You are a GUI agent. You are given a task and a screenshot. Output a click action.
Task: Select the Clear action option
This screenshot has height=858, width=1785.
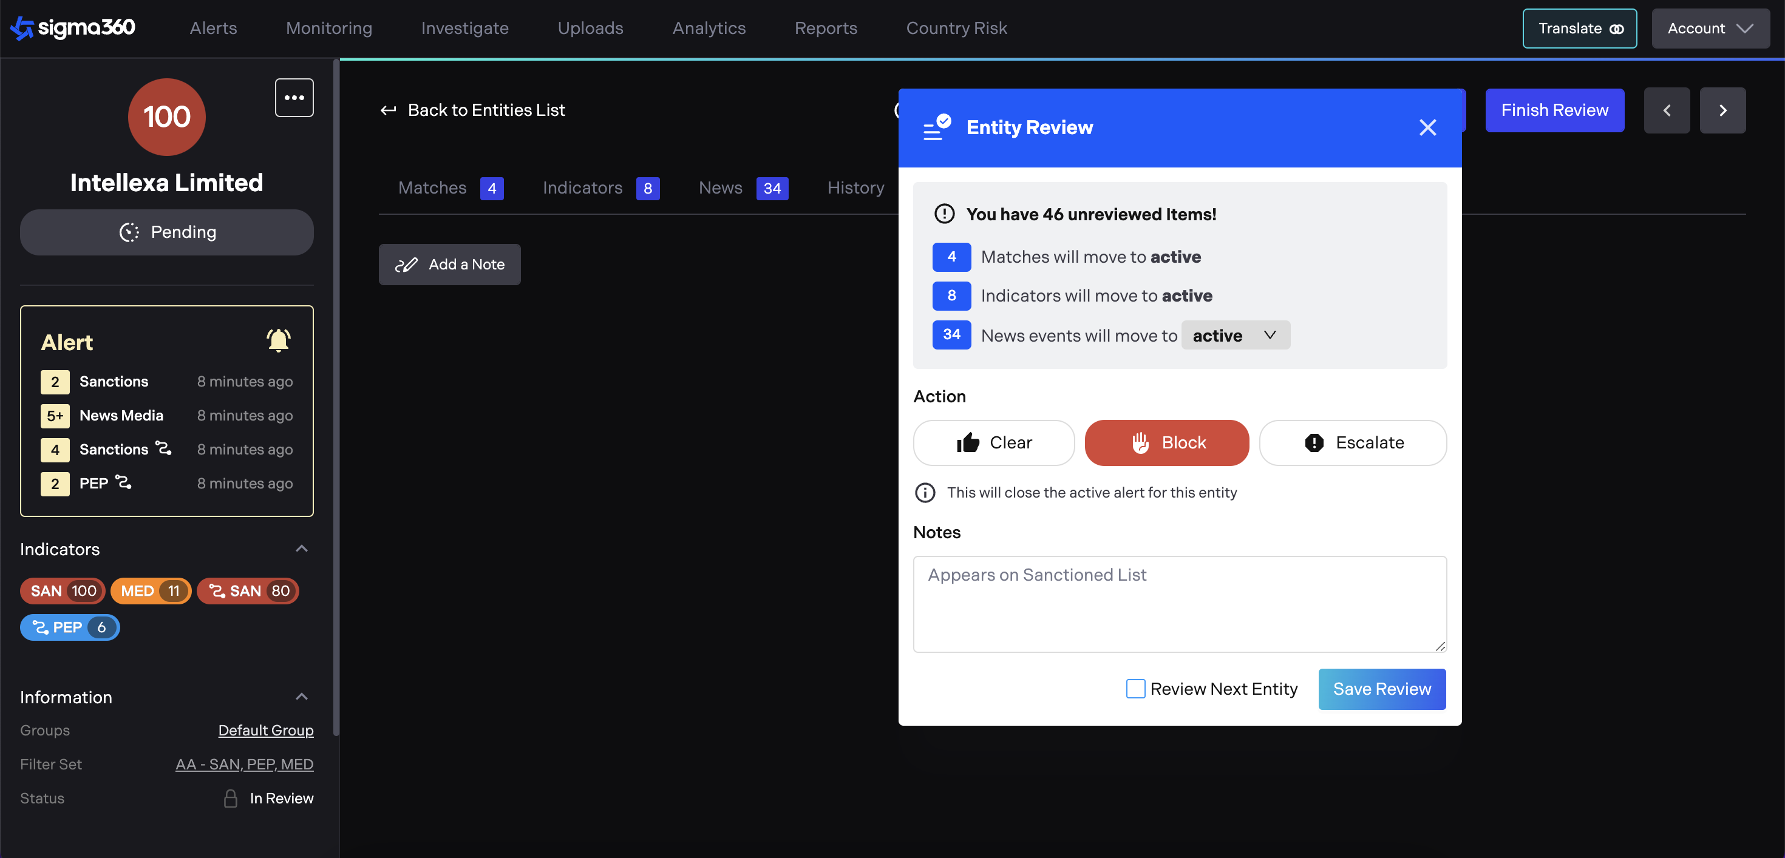[994, 442]
